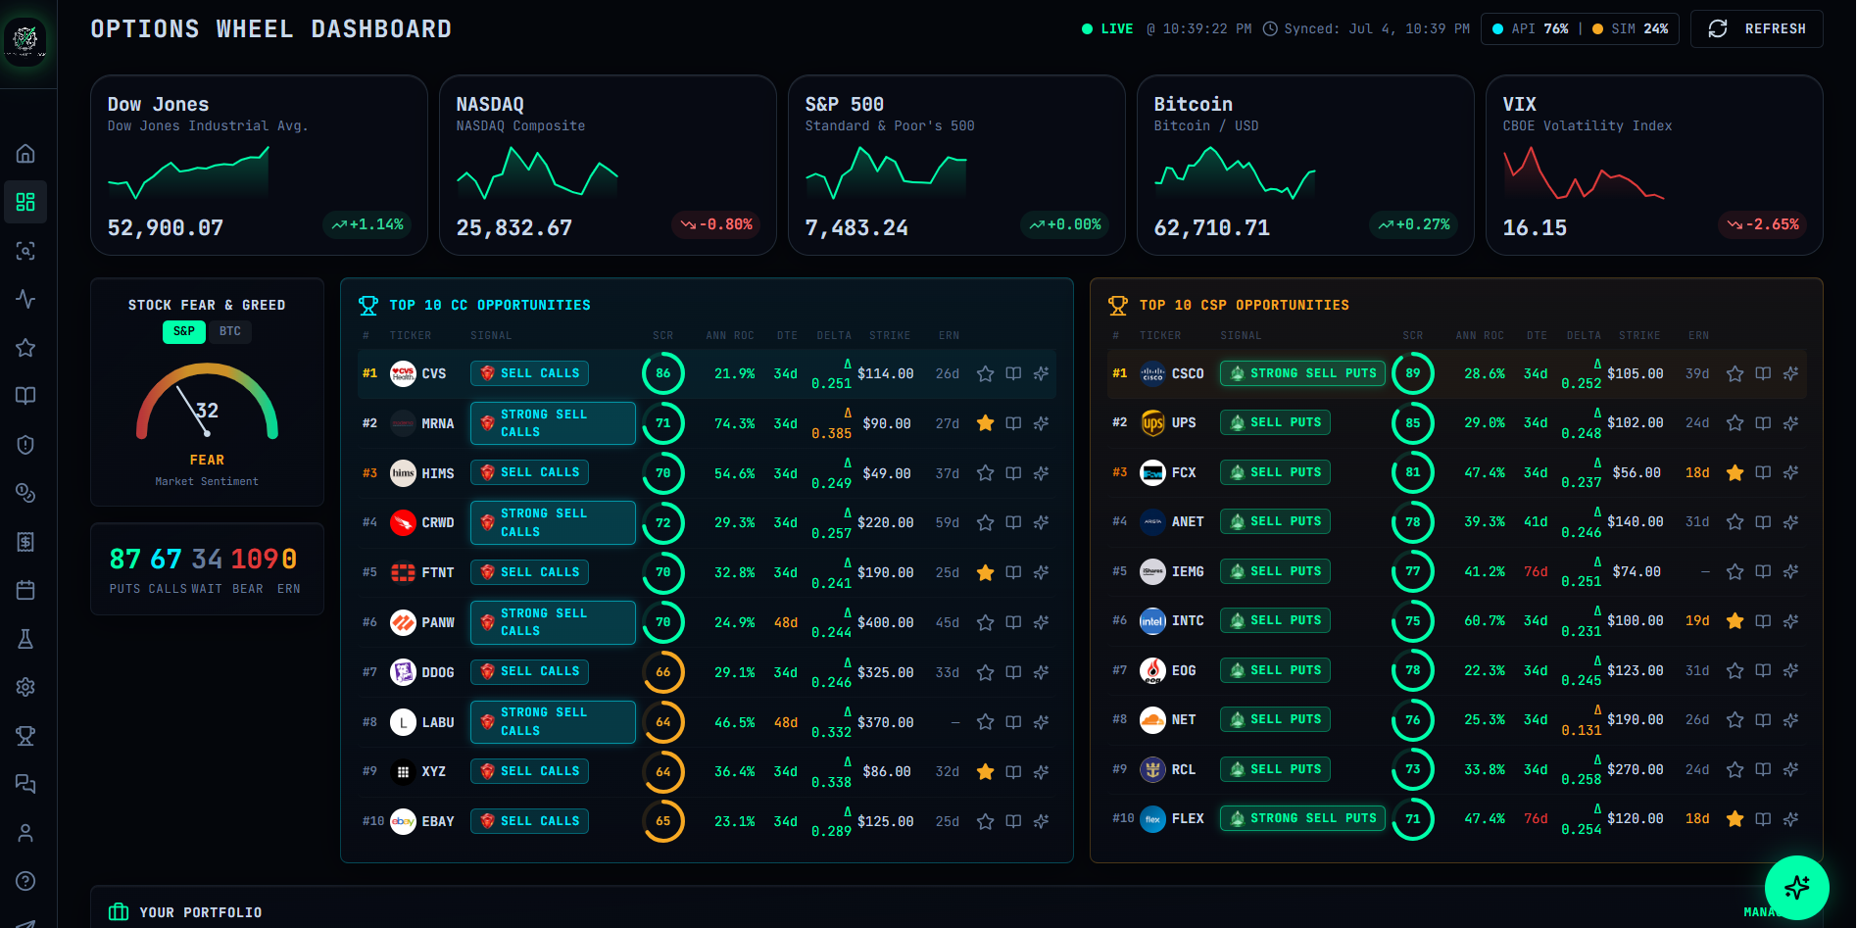Open the book icon in the CSCO row

[1763, 373]
